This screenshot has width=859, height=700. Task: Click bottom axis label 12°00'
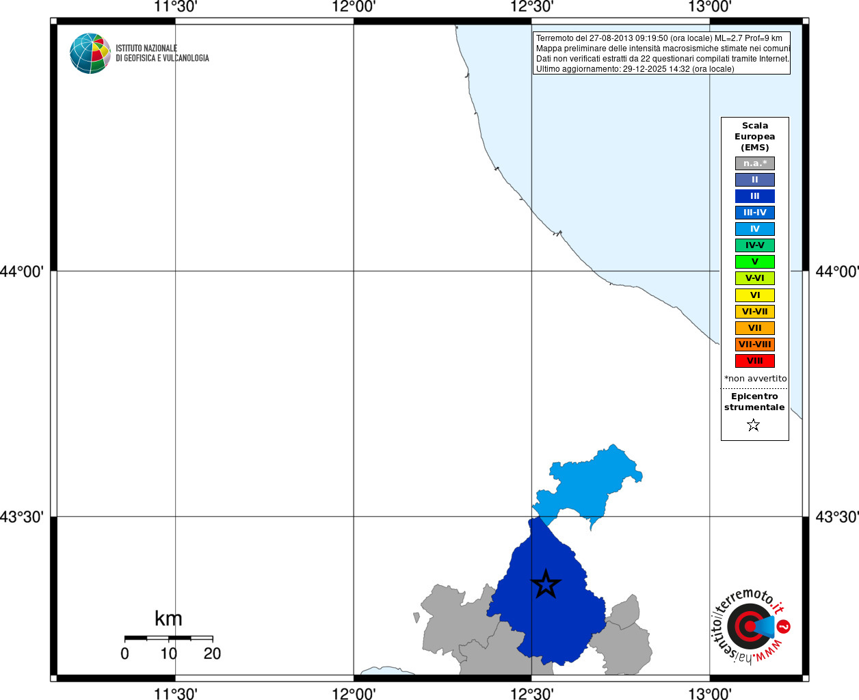click(x=354, y=694)
